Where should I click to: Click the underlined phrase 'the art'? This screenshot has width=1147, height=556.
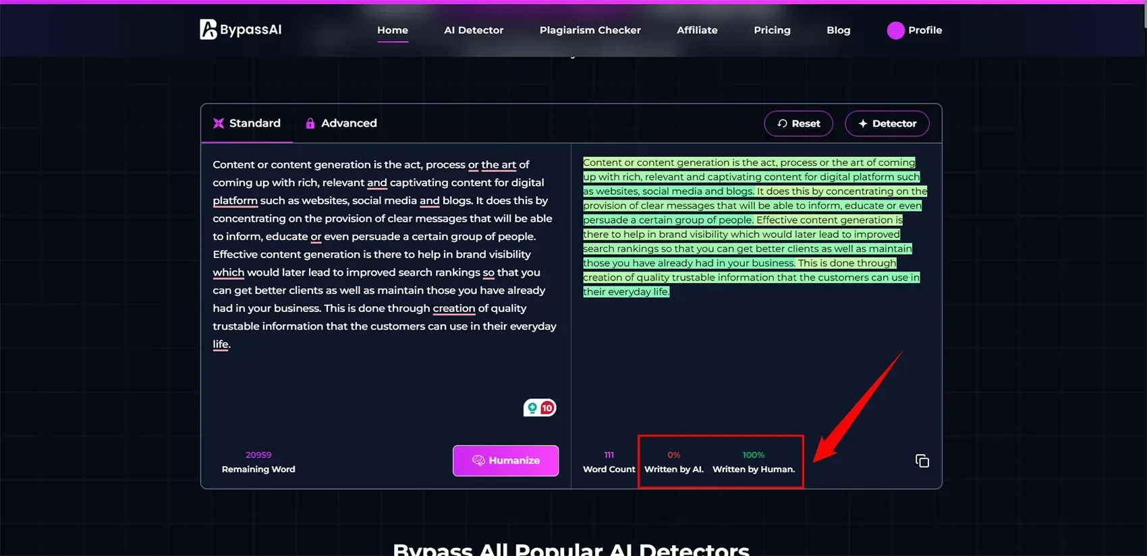[499, 164]
